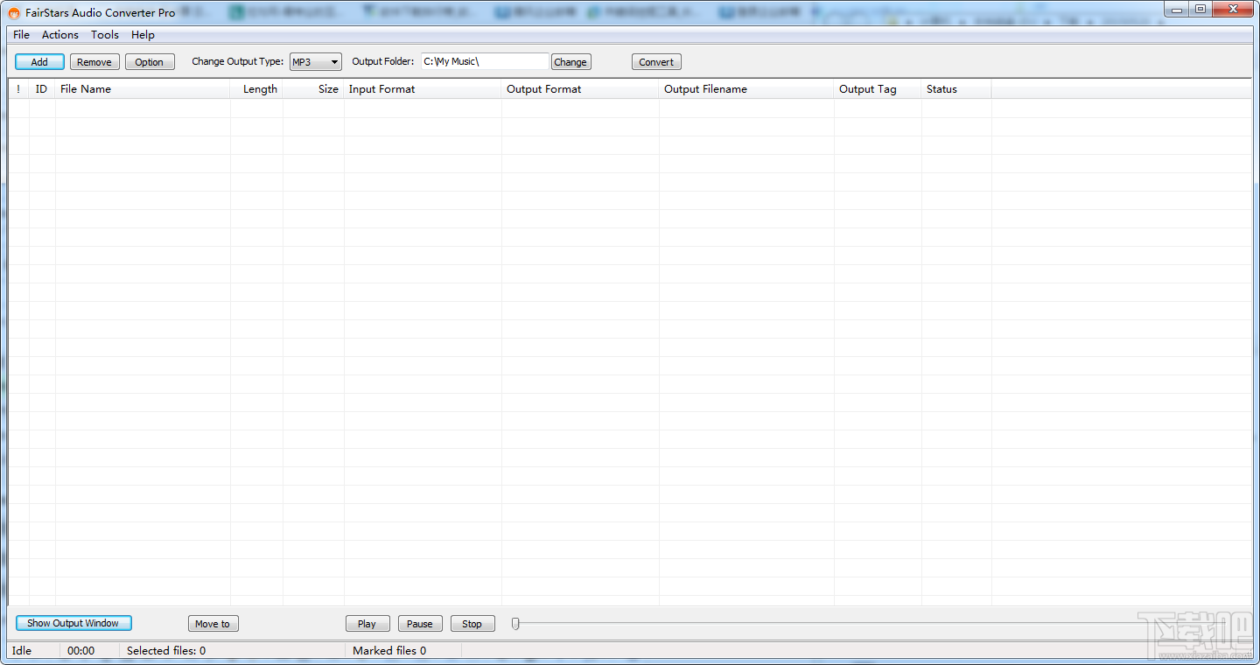This screenshot has width=1260, height=665.
Task: Sort by the Size column header
Action: (x=313, y=89)
